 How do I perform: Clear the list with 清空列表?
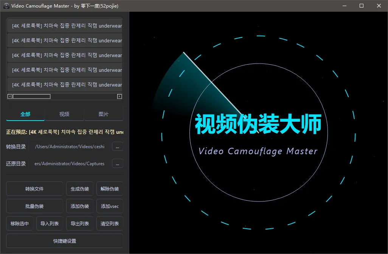click(110, 223)
